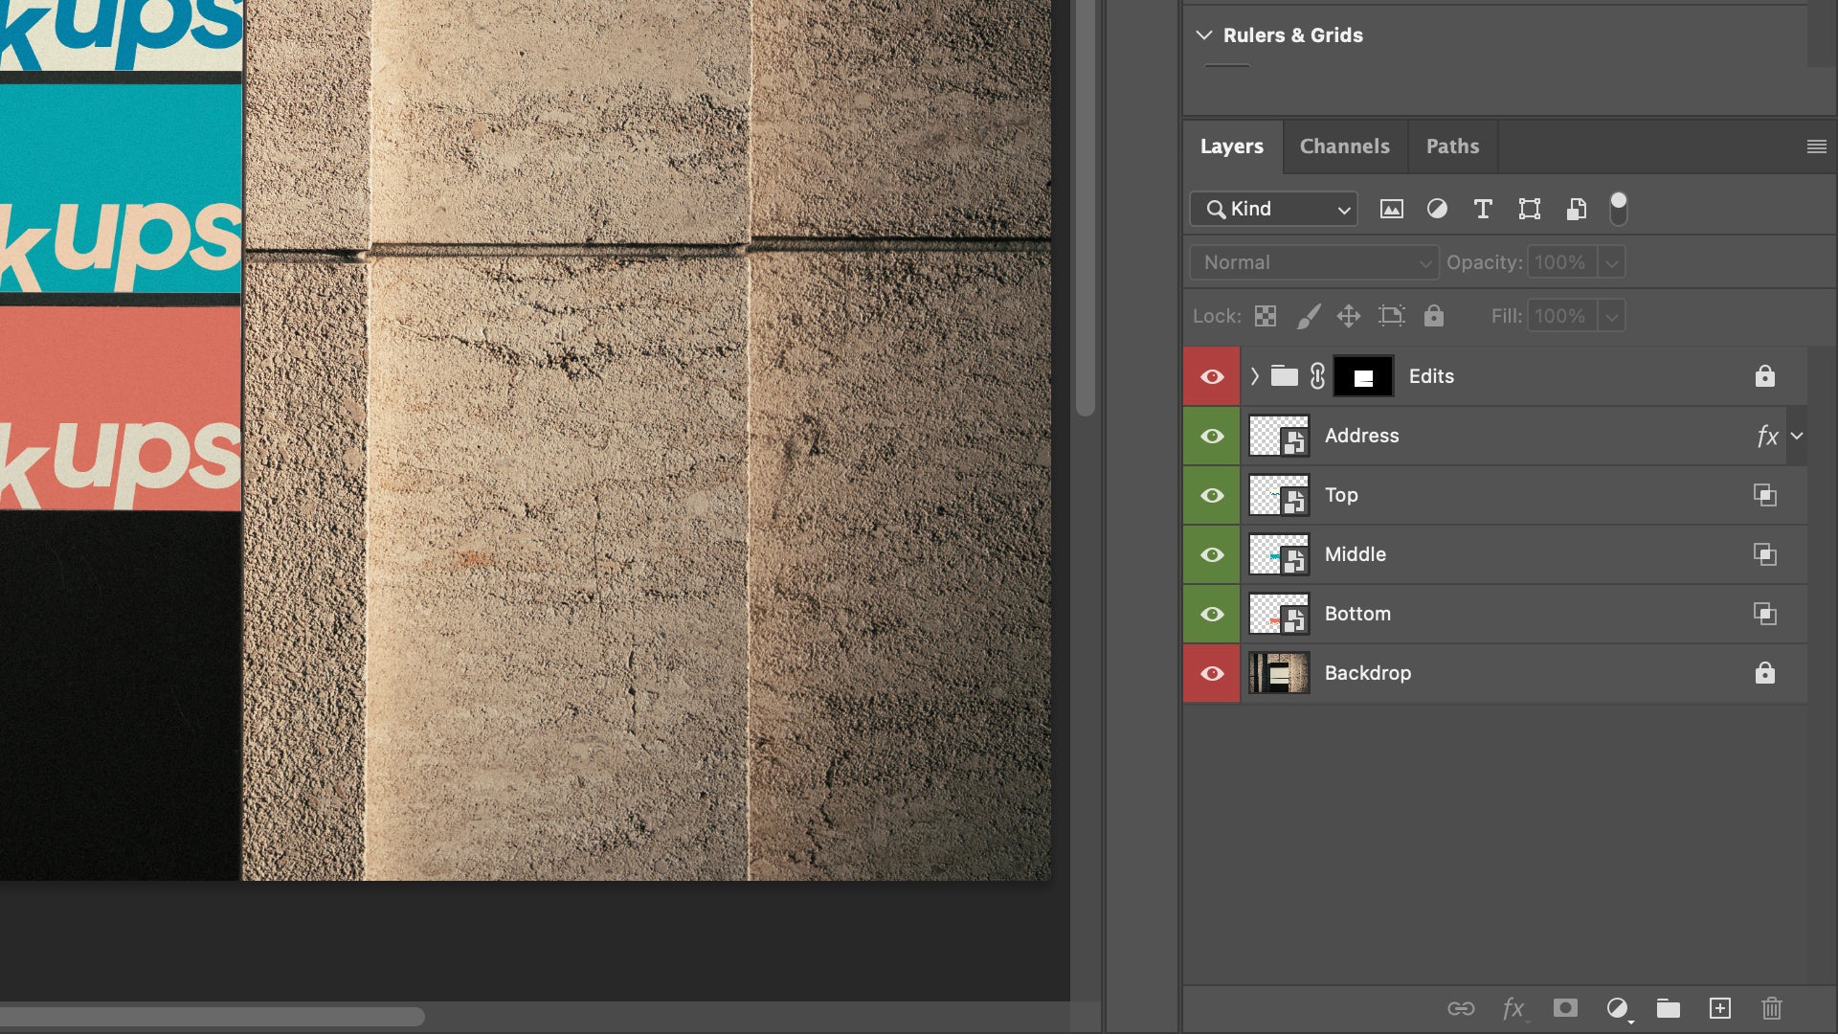Toggle layer filtering on/off switch
Image resolution: width=1838 pixels, height=1034 pixels.
pos(1618,208)
